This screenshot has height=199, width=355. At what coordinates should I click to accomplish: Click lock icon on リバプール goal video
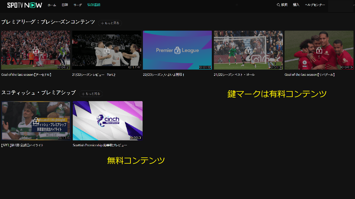click(x=319, y=50)
